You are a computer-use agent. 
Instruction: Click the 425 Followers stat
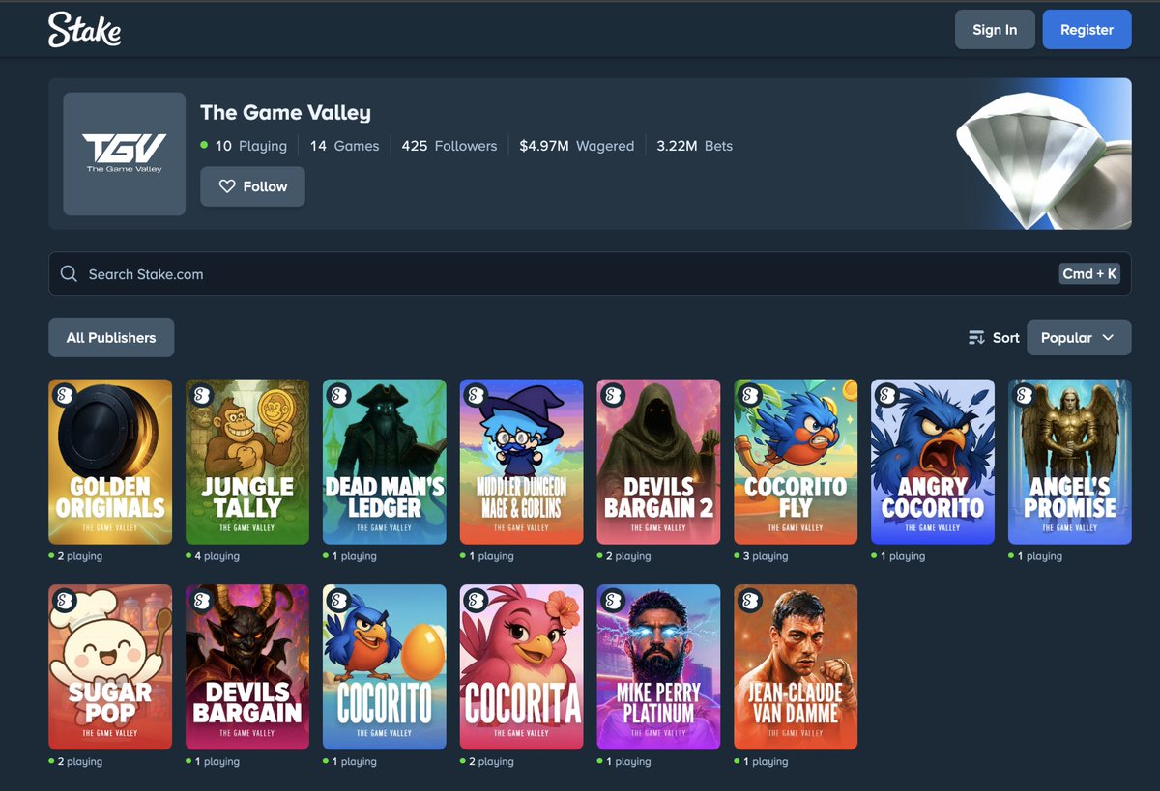(449, 146)
